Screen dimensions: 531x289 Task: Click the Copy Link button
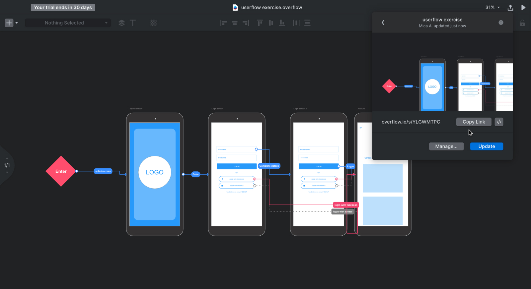(x=474, y=122)
